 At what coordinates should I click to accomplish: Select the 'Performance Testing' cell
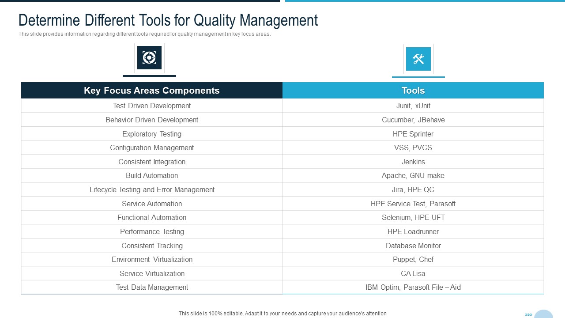(x=152, y=231)
